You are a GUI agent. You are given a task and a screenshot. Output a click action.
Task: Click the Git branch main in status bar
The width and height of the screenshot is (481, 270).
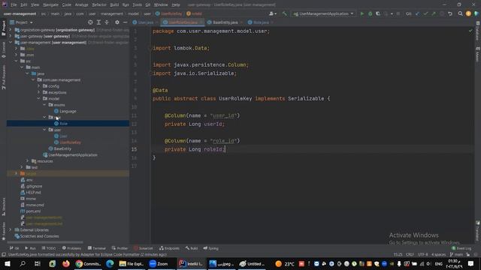(456, 254)
